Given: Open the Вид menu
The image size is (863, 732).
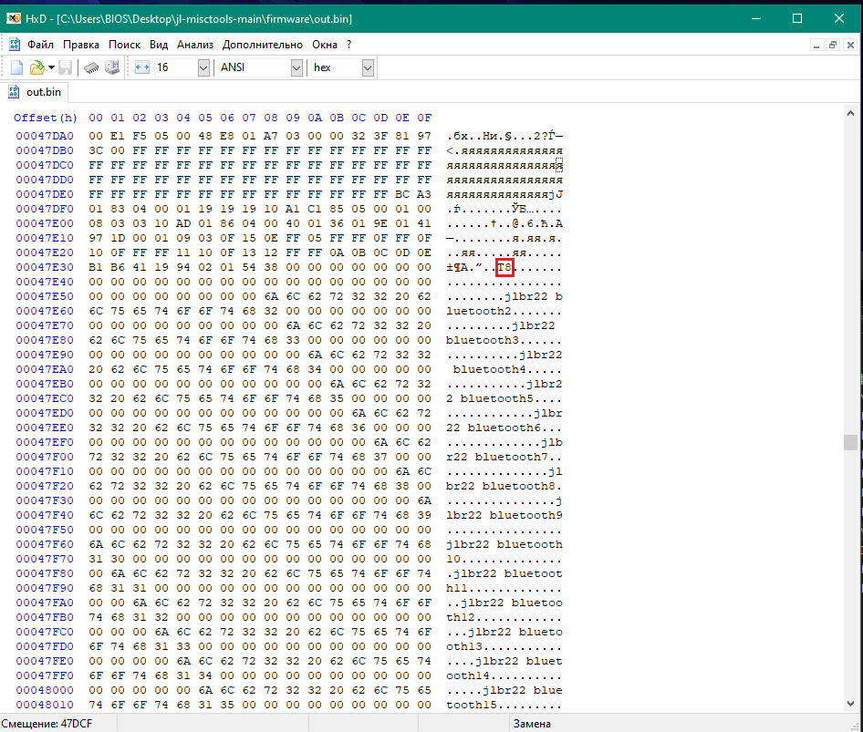Looking at the screenshot, I should coord(159,45).
